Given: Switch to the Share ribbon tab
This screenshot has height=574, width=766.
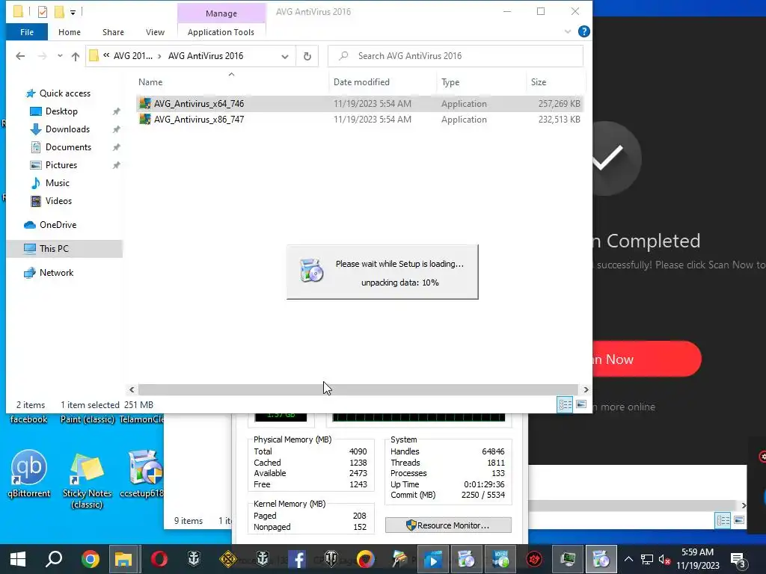Looking at the screenshot, I should pos(113,32).
